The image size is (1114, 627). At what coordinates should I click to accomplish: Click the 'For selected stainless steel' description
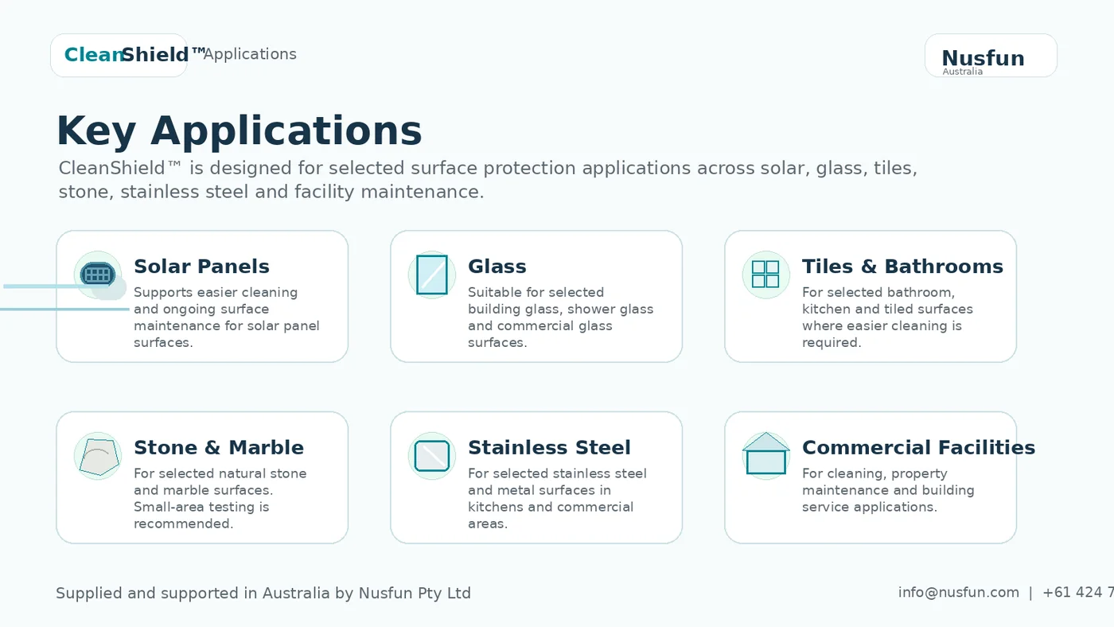coord(557,498)
